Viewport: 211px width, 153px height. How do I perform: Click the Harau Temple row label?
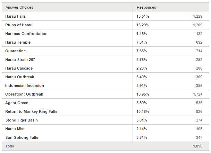point(18,42)
